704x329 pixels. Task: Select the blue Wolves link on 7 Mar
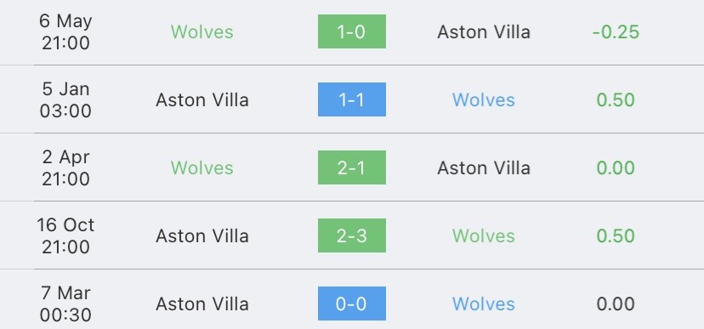[x=484, y=303]
